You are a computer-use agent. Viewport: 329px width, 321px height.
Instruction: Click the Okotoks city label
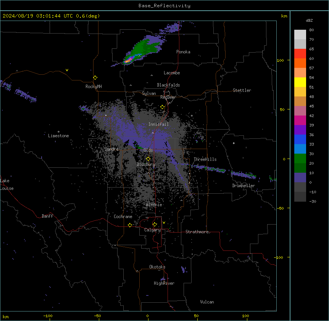click(157, 267)
